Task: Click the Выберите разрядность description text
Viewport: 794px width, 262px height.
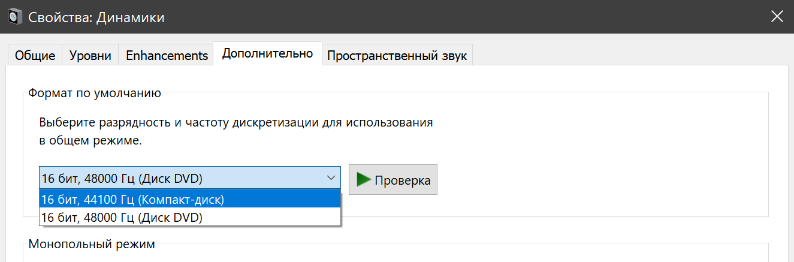Action: coord(236,123)
